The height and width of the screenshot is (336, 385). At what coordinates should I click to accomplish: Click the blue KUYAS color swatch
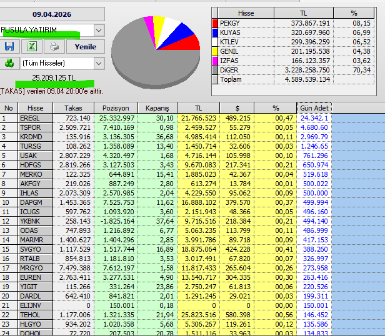tap(215, 32)
